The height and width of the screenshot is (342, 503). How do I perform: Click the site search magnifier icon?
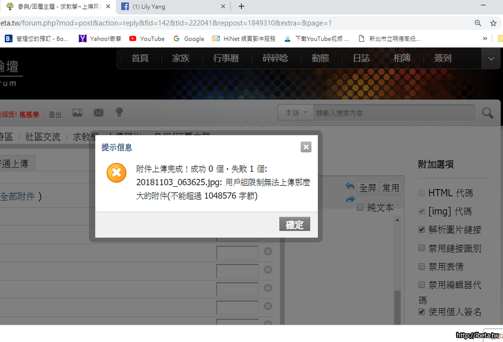pos(487,113)
